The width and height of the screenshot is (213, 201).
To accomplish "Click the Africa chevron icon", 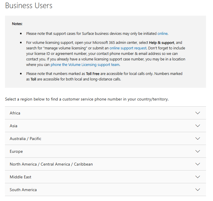I will (198, 113).
